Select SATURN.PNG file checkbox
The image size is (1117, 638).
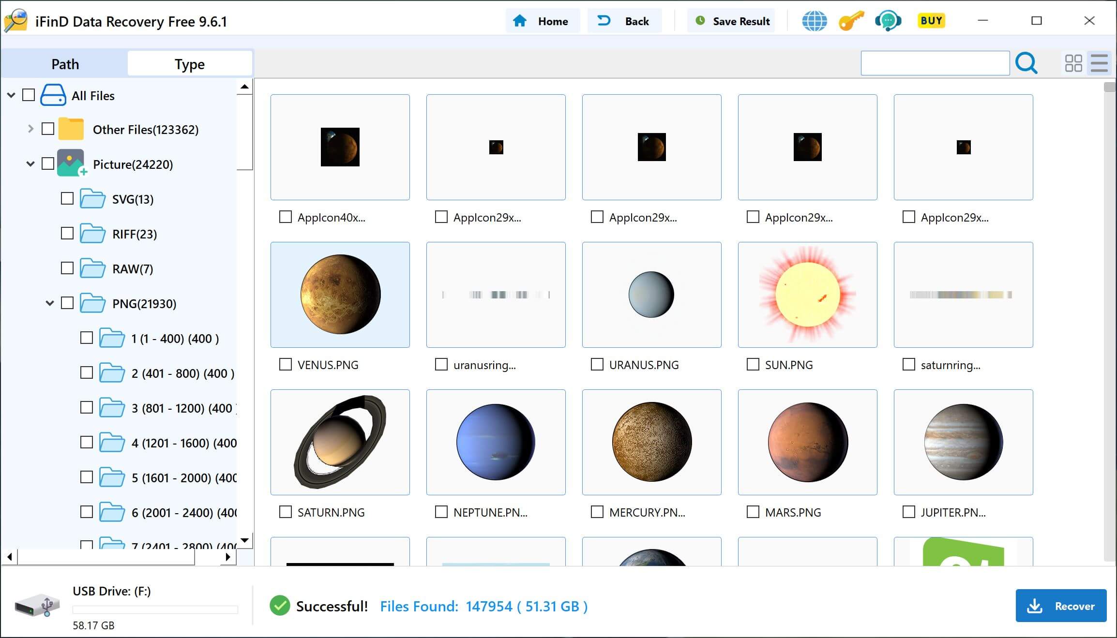[286, 512]
